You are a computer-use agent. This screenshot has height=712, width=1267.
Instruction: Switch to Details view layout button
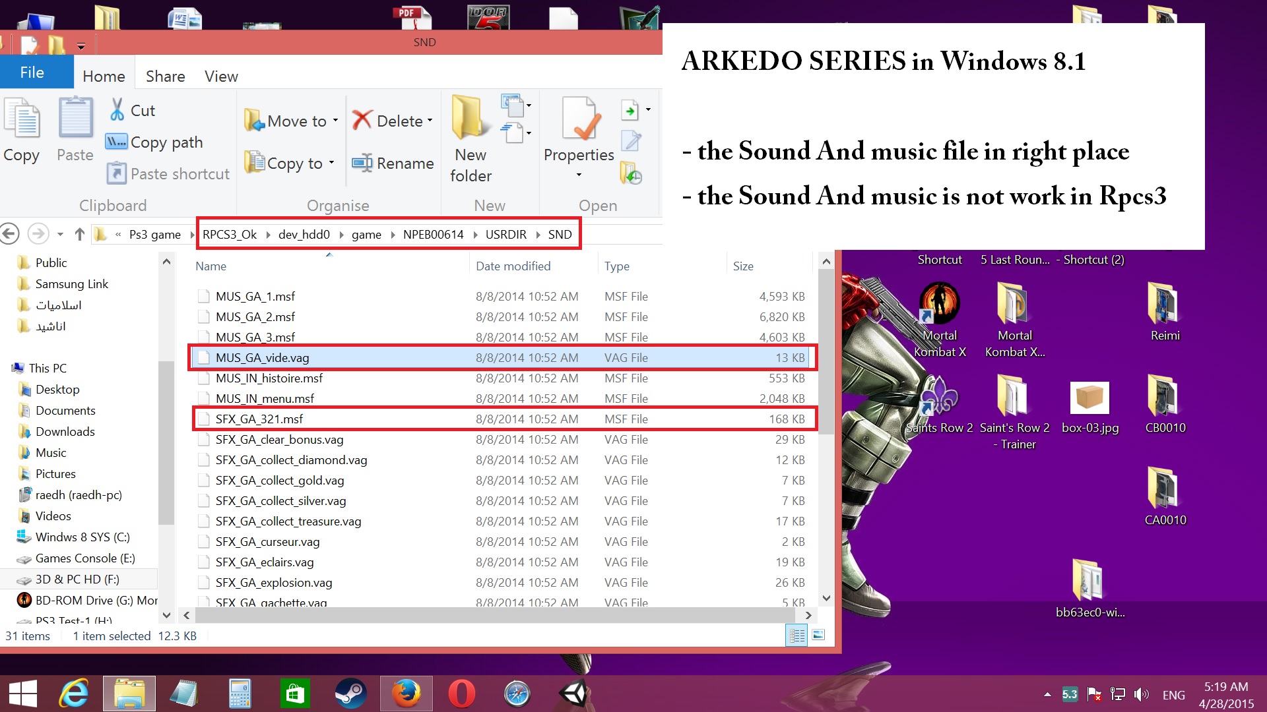(797, 636)
